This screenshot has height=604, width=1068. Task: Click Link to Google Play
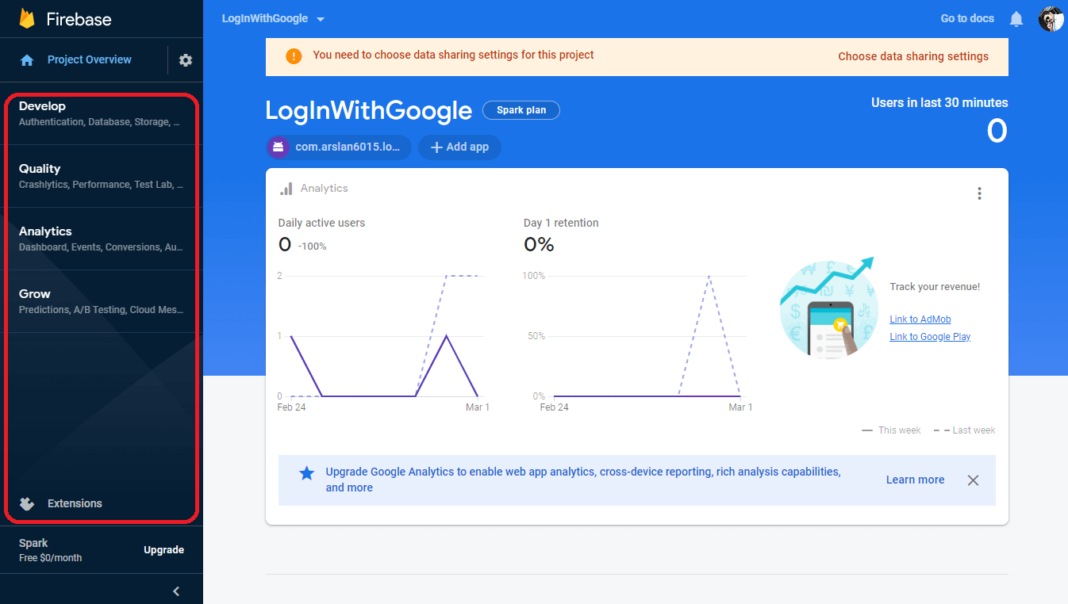[x=930, y=337]
